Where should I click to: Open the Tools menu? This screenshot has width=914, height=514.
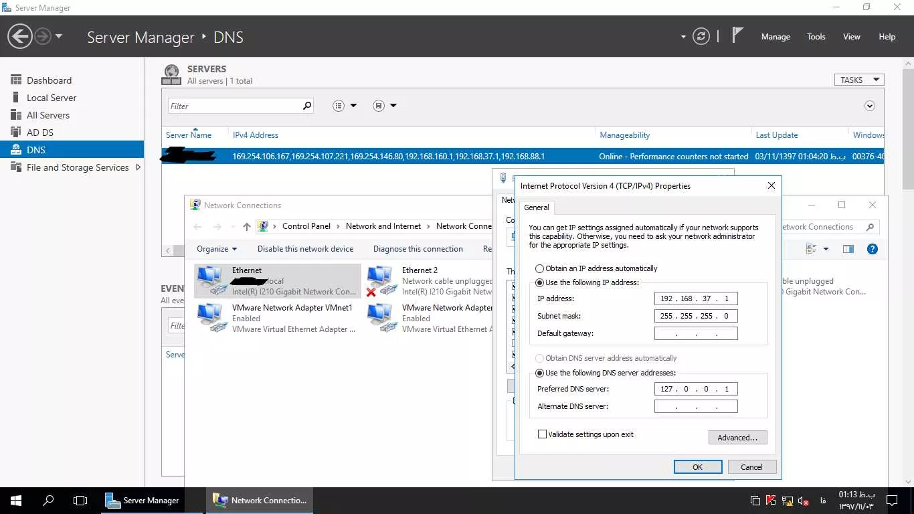click(816, 37)
